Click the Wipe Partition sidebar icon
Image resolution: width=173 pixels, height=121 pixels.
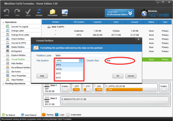7,80
